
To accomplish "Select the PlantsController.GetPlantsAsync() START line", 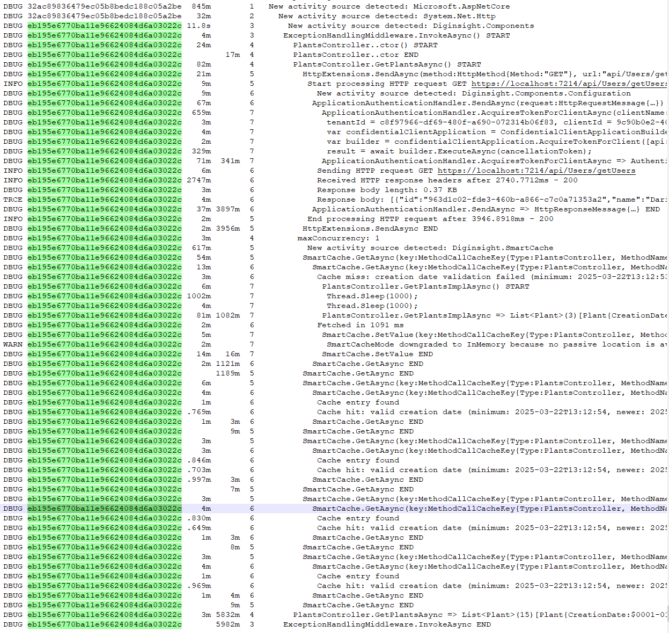I will pos(387,64).
